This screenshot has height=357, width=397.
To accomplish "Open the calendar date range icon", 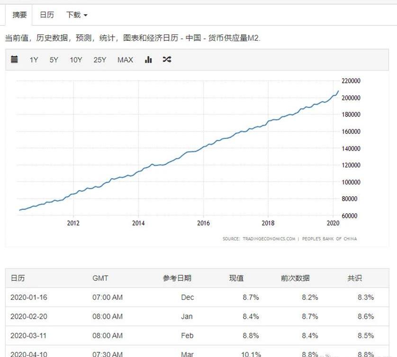I will point(15,60).
